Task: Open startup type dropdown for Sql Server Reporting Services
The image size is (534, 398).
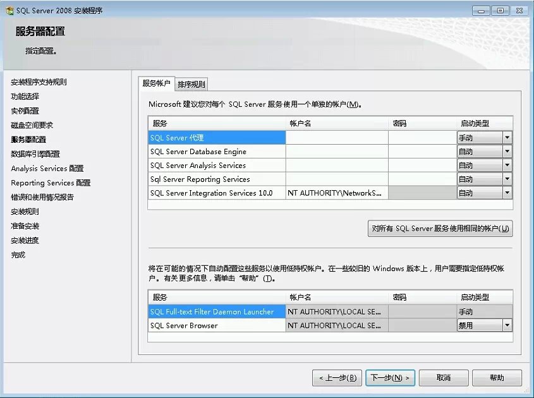Action: click(506, 179)
